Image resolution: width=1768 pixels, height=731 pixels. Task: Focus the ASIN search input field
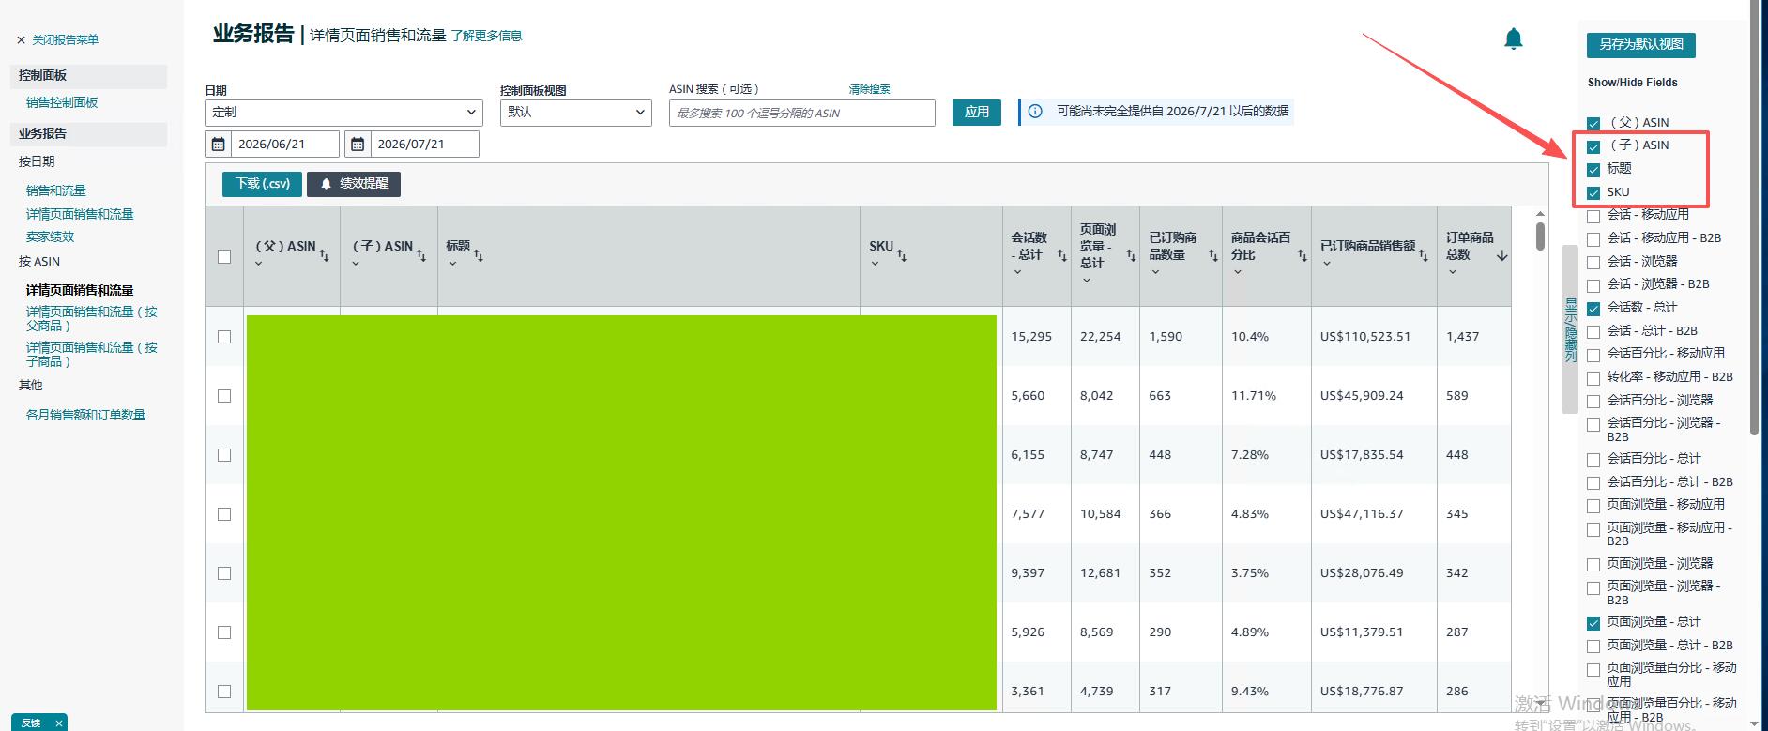tap(802, 113)
